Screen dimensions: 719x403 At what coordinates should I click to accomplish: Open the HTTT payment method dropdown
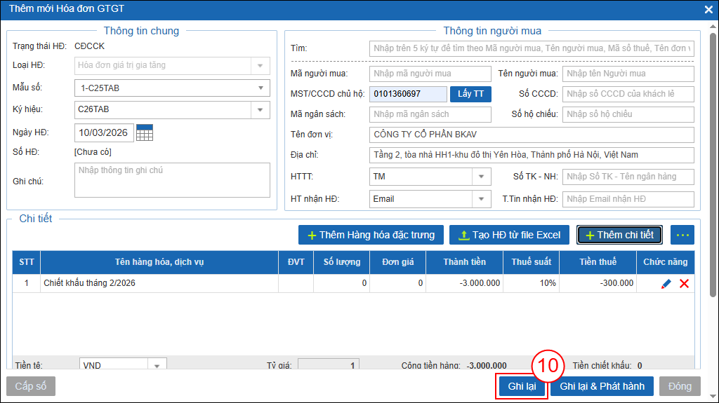point(482,177)
